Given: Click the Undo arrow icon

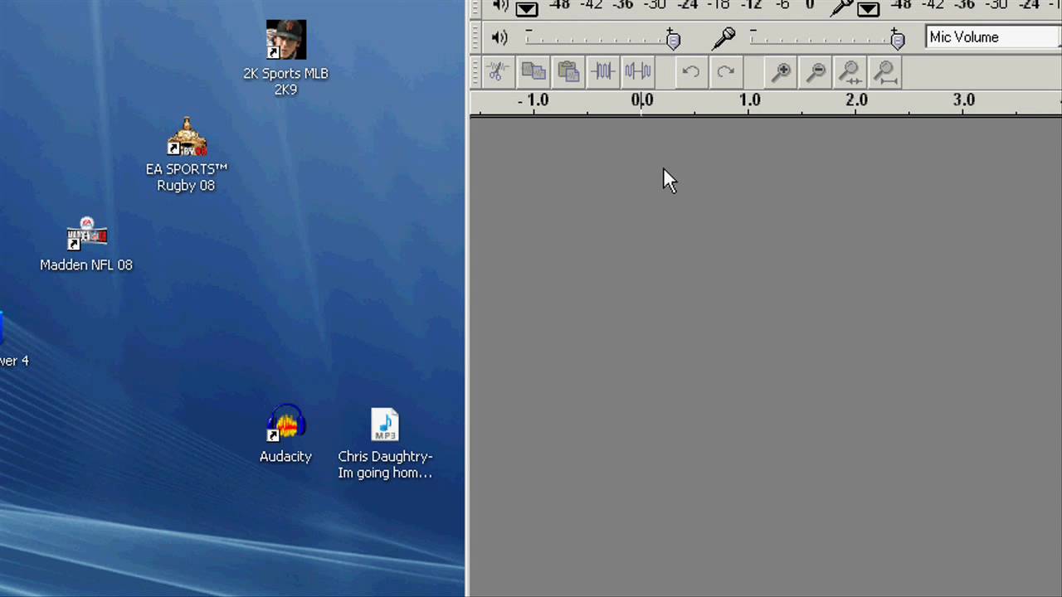Looking at the screenshot, I should 690,71.
